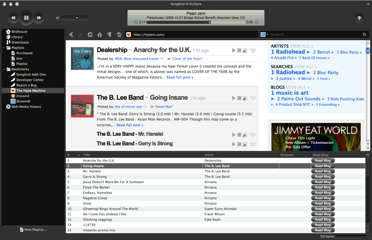Sort the track list by Title column

(143, 155)
